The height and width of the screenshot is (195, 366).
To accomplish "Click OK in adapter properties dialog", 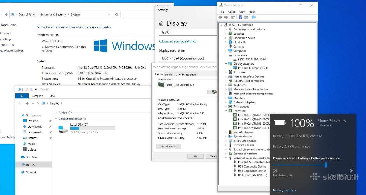I will pyautogui.click(x=196, y=156).
